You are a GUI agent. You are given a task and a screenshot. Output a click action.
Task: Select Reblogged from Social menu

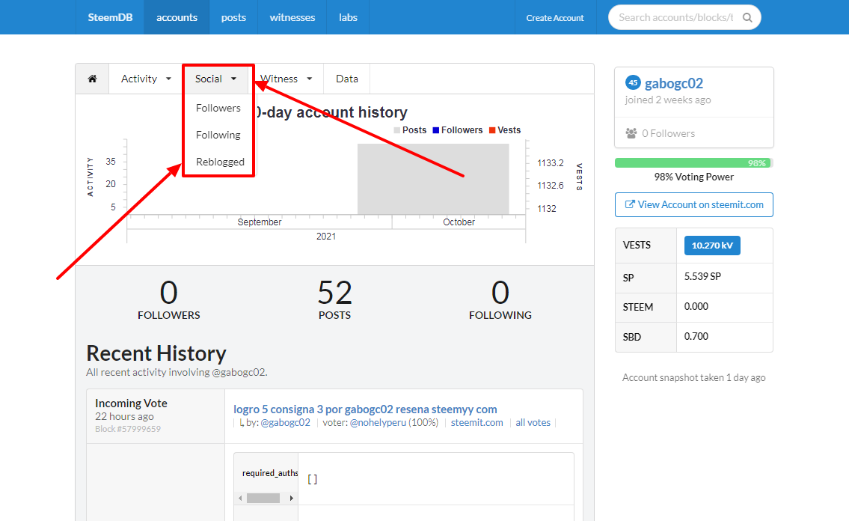221,162
